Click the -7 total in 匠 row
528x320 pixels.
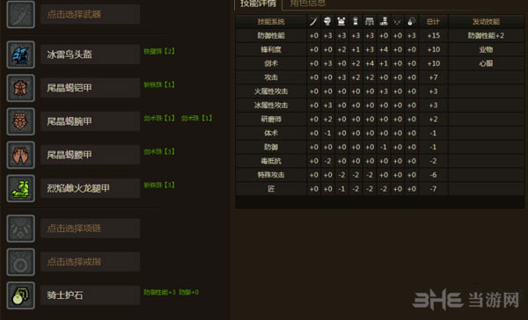[x=433, y=189]
